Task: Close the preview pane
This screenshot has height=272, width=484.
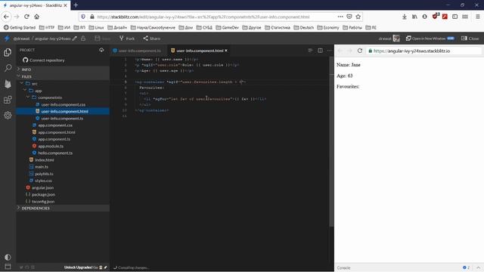Action: click(470, 39)
